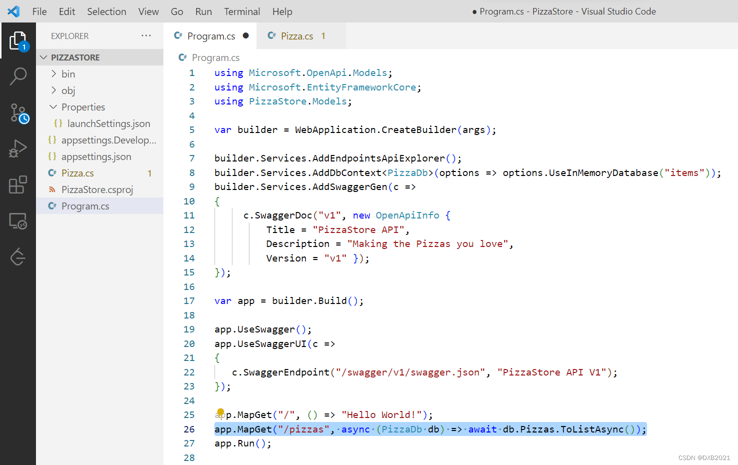This screenshot has width=738, height=465.
Task: Click "Hello World!" string on line 25
Action: tap(382, 414)
